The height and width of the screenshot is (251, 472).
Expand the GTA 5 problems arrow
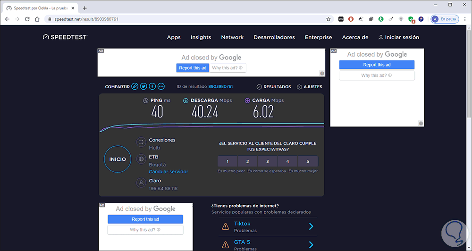[x=311, y=245]
